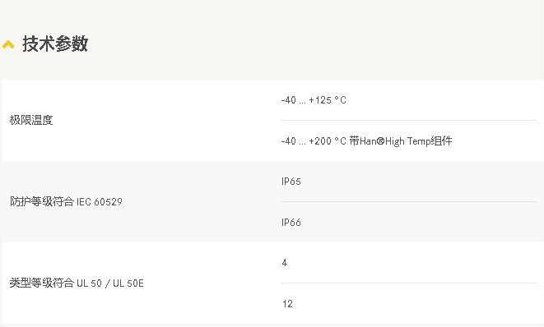Click the divider between the two temperature values
This screenshot has height=327, width=544.
click(409, 120)
